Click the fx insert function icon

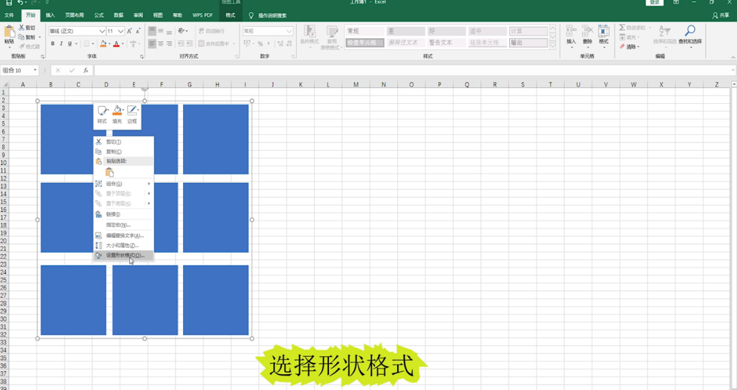click(x=85, y=70)
